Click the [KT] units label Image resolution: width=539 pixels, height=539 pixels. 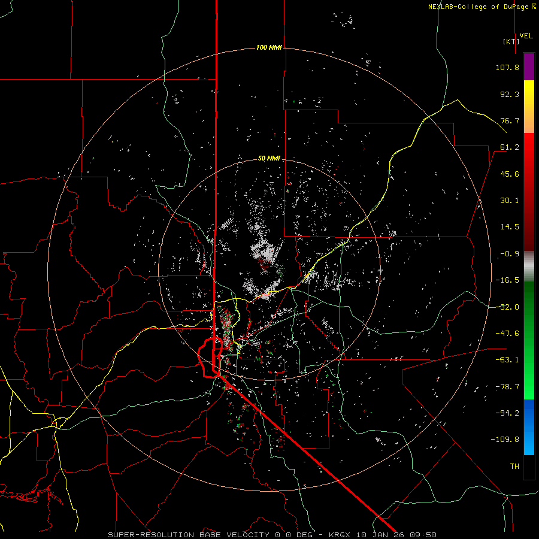click(511, 41)
